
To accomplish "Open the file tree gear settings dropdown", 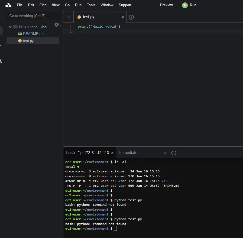I will [x=58, y=25].
